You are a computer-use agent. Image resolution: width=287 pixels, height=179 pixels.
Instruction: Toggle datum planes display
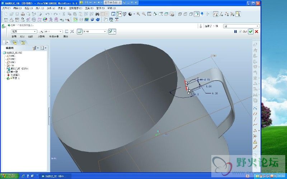(x=216, y=14)
